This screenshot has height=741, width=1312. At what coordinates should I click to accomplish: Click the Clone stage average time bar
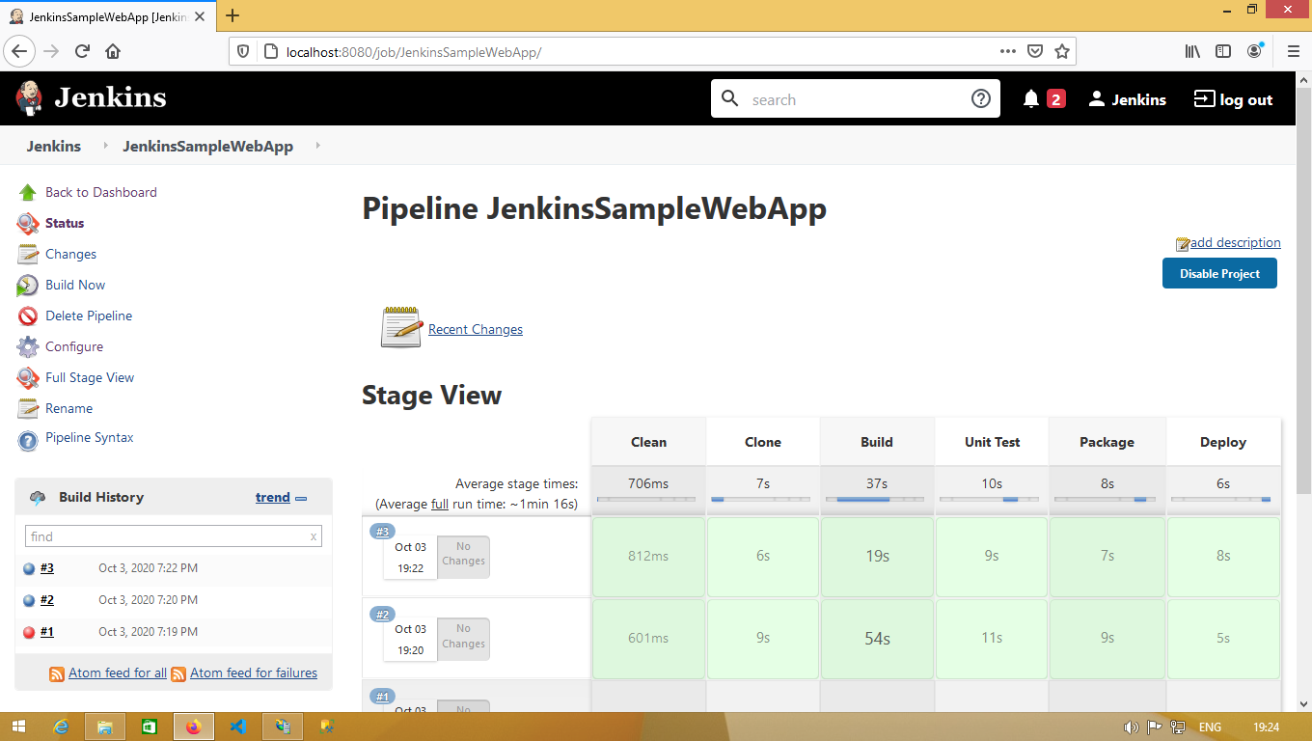click(x=762, y=500)
